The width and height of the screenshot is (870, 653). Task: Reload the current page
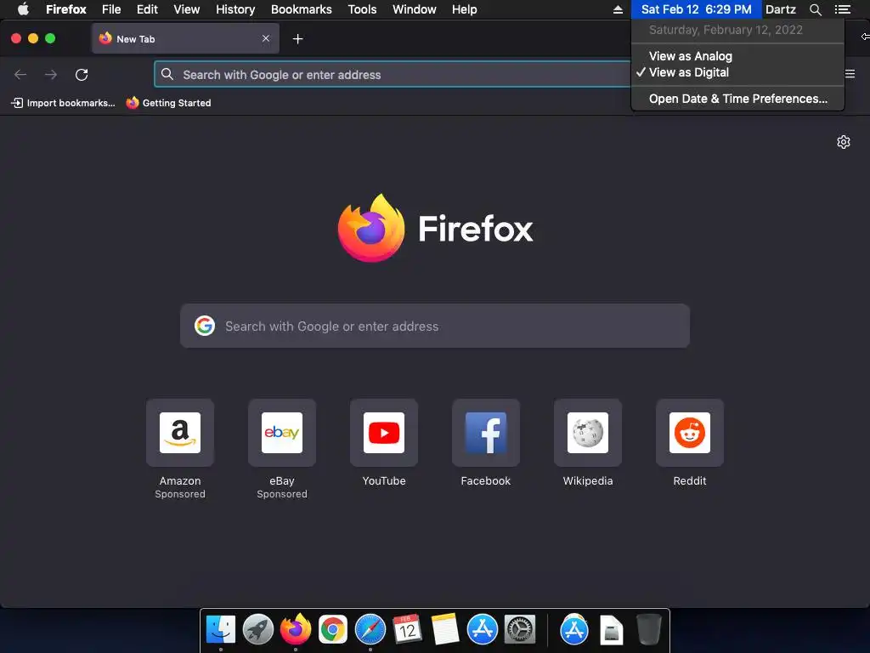(82, 75)
